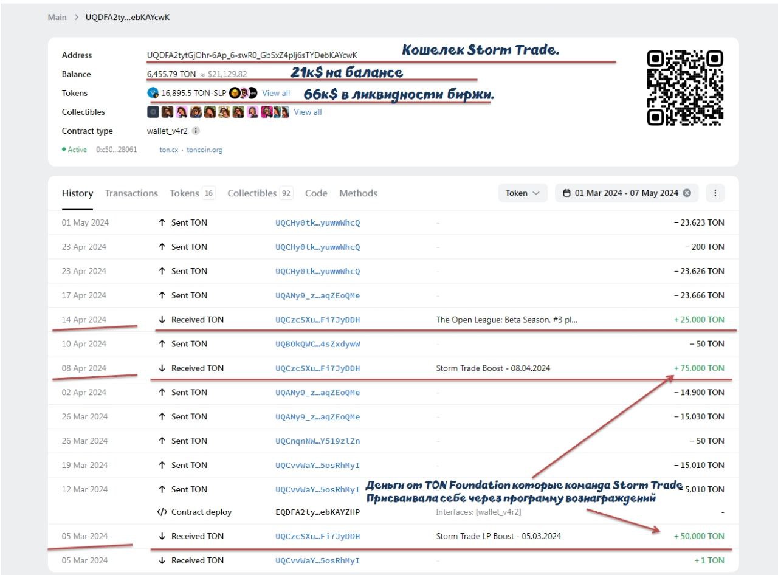Open address UQANy9_z…aqZEoQMe in the 17 Apr 2024 row

[317, 295]
